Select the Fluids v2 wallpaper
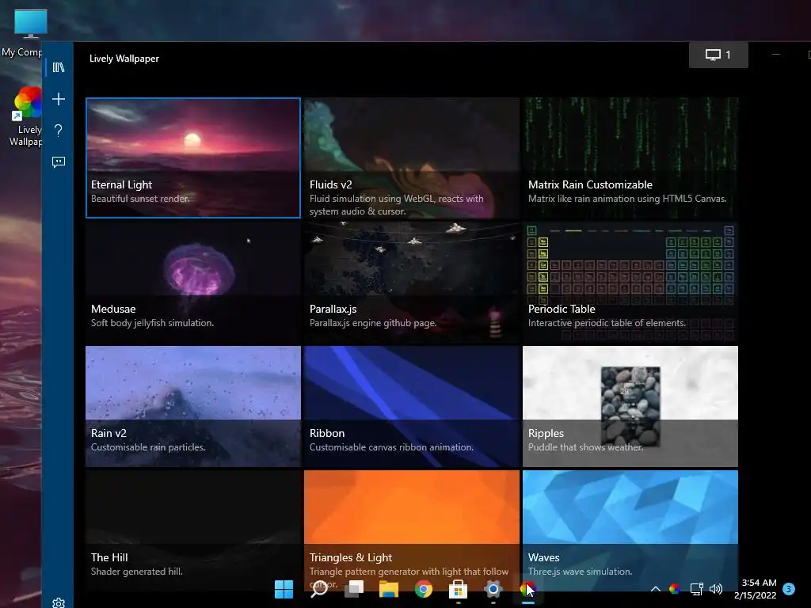The width and height of the screenshot is (811, 608). (x=412, y=158)
